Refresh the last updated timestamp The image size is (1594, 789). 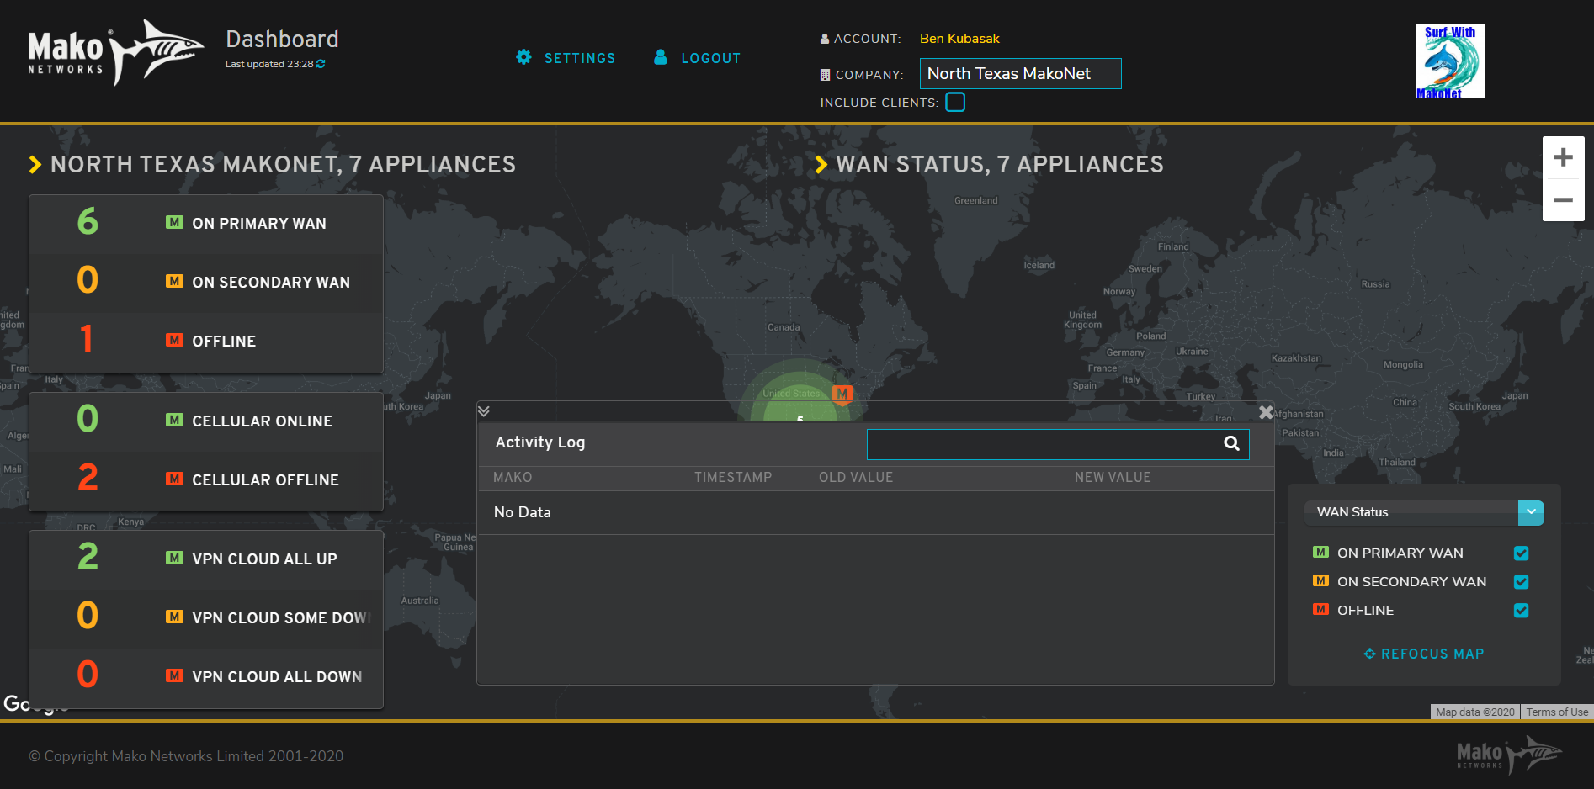pos(320,63)
